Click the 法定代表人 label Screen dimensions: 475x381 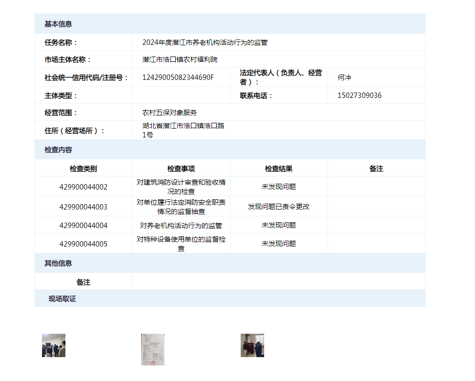click(x=281, y=77)
